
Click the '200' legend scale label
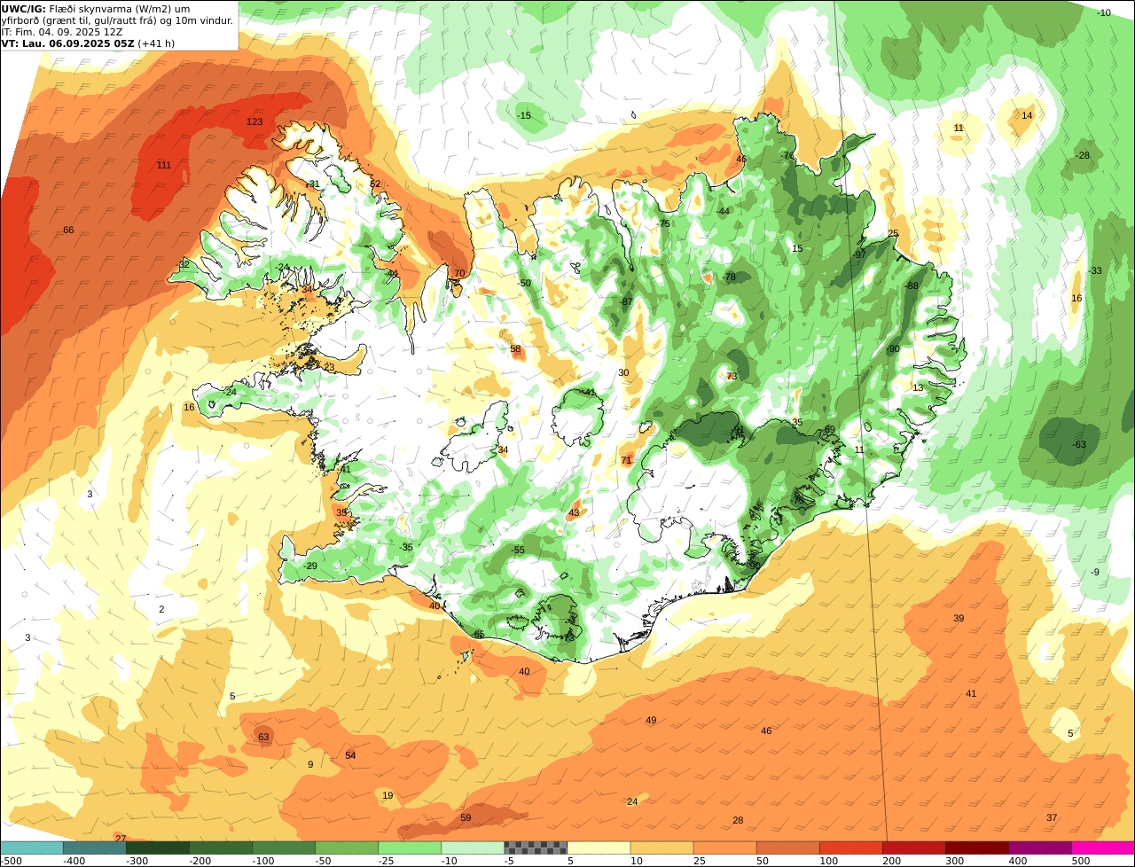pos(892,861)
